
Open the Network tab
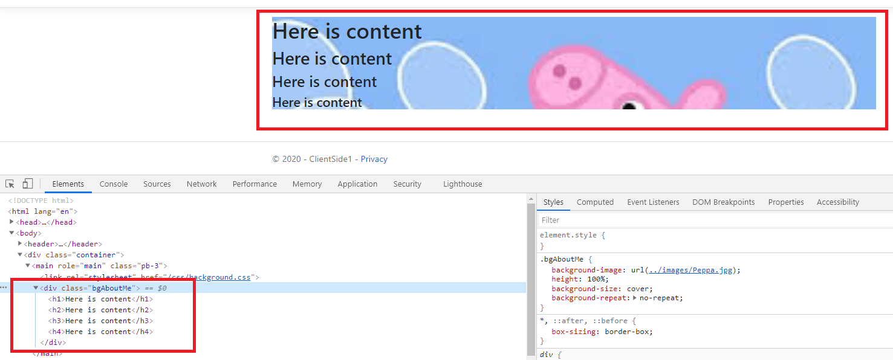pyautogui.click(x=202, y=184)
